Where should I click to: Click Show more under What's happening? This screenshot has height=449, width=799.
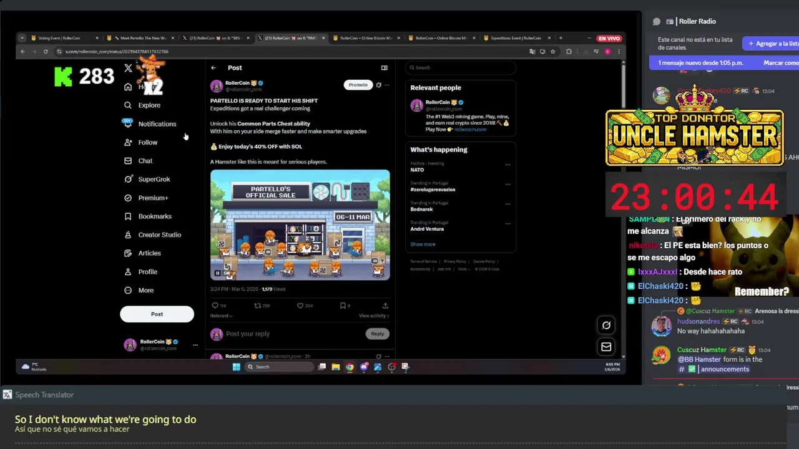pyautogui.click(x=423, y=244)
